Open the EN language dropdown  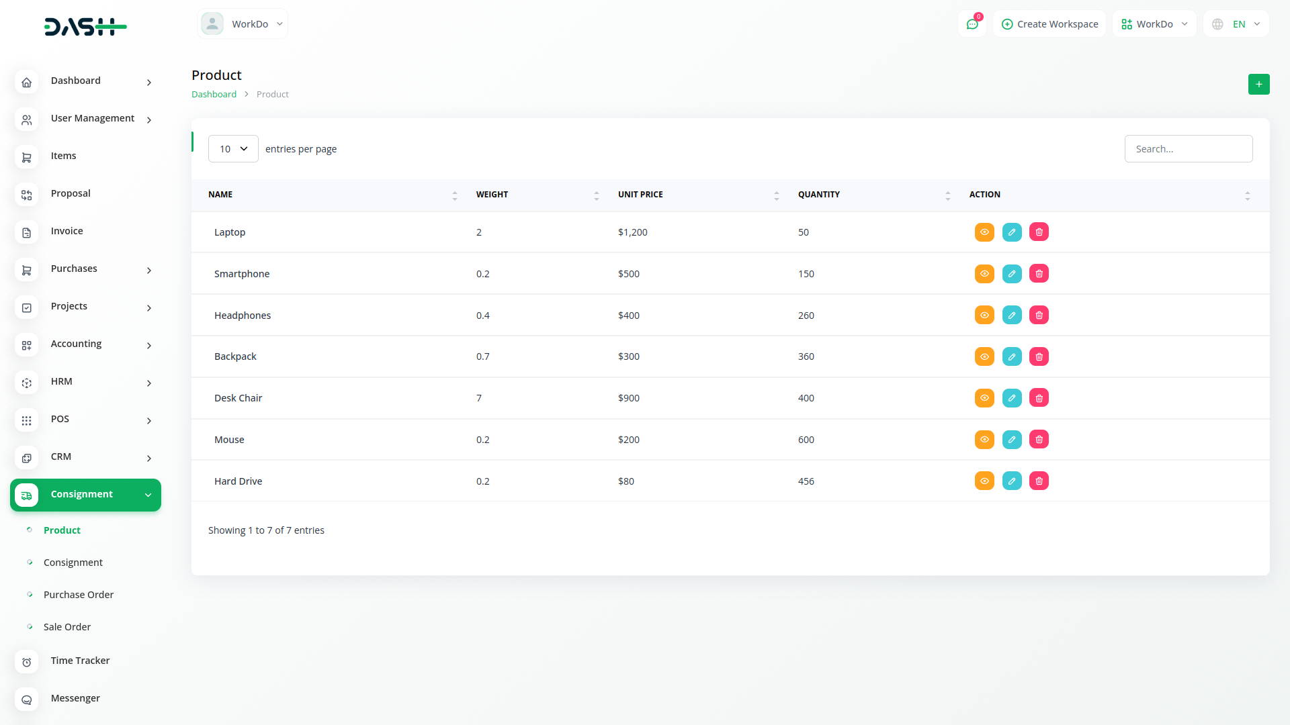coord(1236,24)
